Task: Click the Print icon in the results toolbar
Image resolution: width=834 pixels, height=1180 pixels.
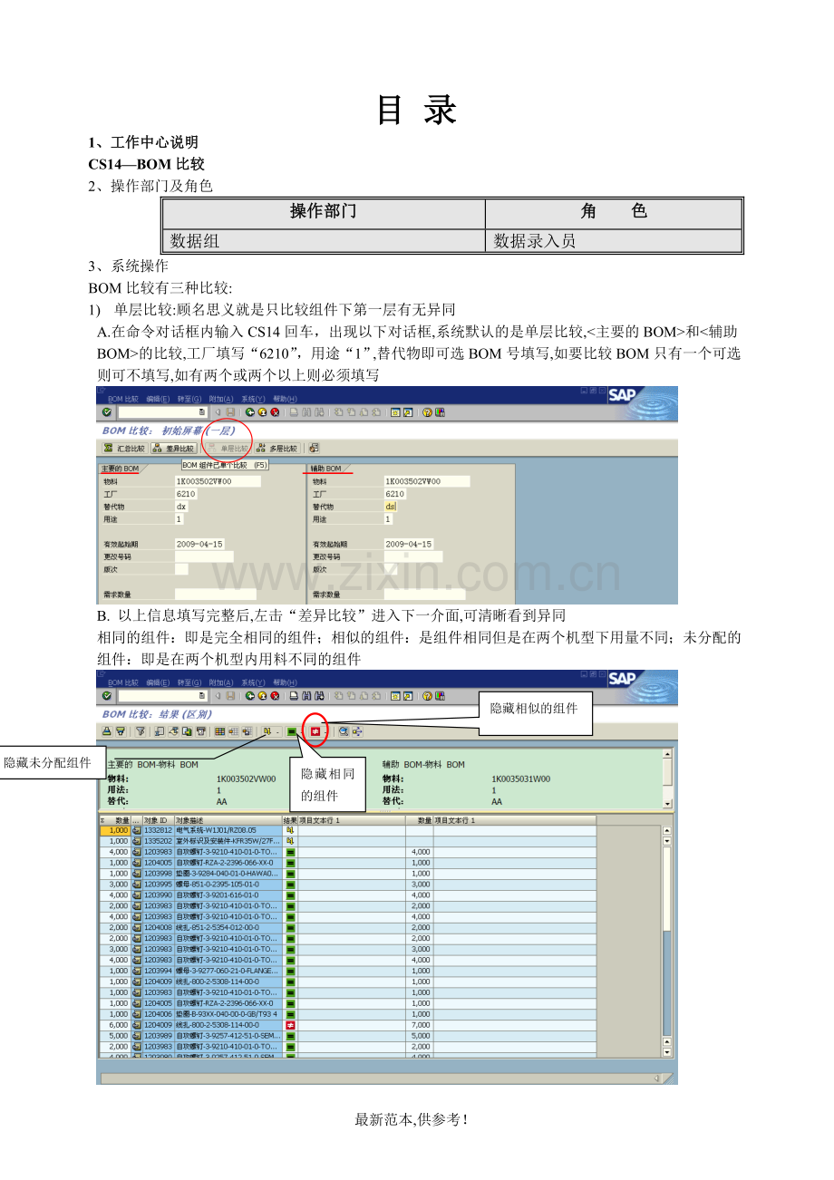Action: (x=107, y=731)
